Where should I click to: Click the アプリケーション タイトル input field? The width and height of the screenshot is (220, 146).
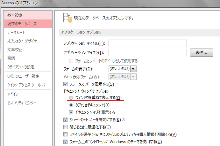(x=148, y=43)
